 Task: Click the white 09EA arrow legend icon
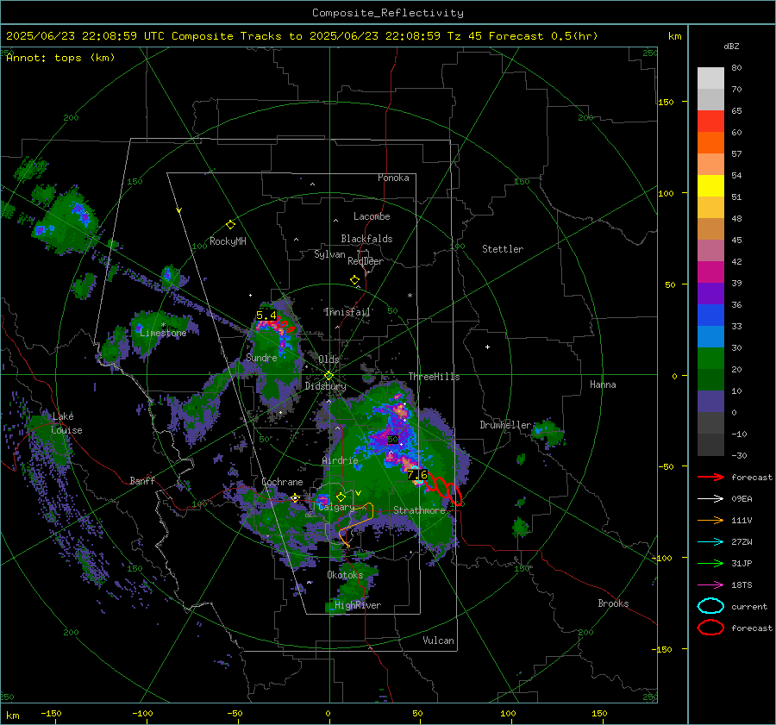(710, 499)
